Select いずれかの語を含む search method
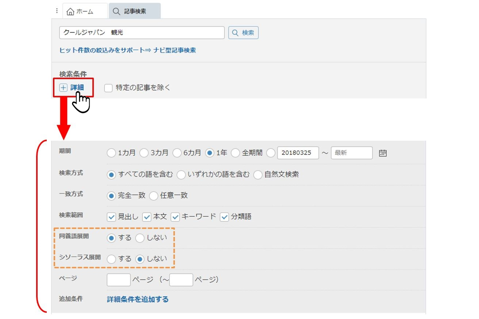 (x=181, y=175)
